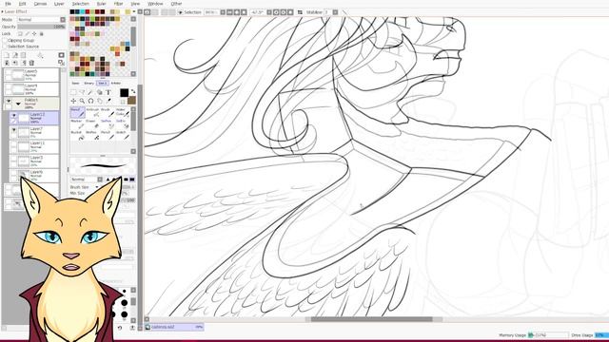Click the black foreground color swatch
Viewport: 609px width, 342px height.
coord(124,93)
